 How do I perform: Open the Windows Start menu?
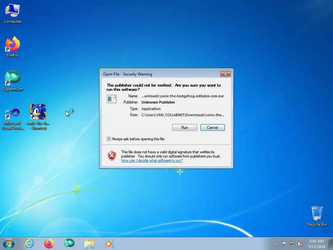tap(9, 243)
